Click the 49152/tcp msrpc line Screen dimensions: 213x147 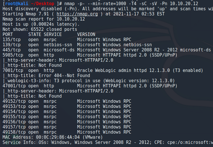pyautogui.click(x=67, y=101)
